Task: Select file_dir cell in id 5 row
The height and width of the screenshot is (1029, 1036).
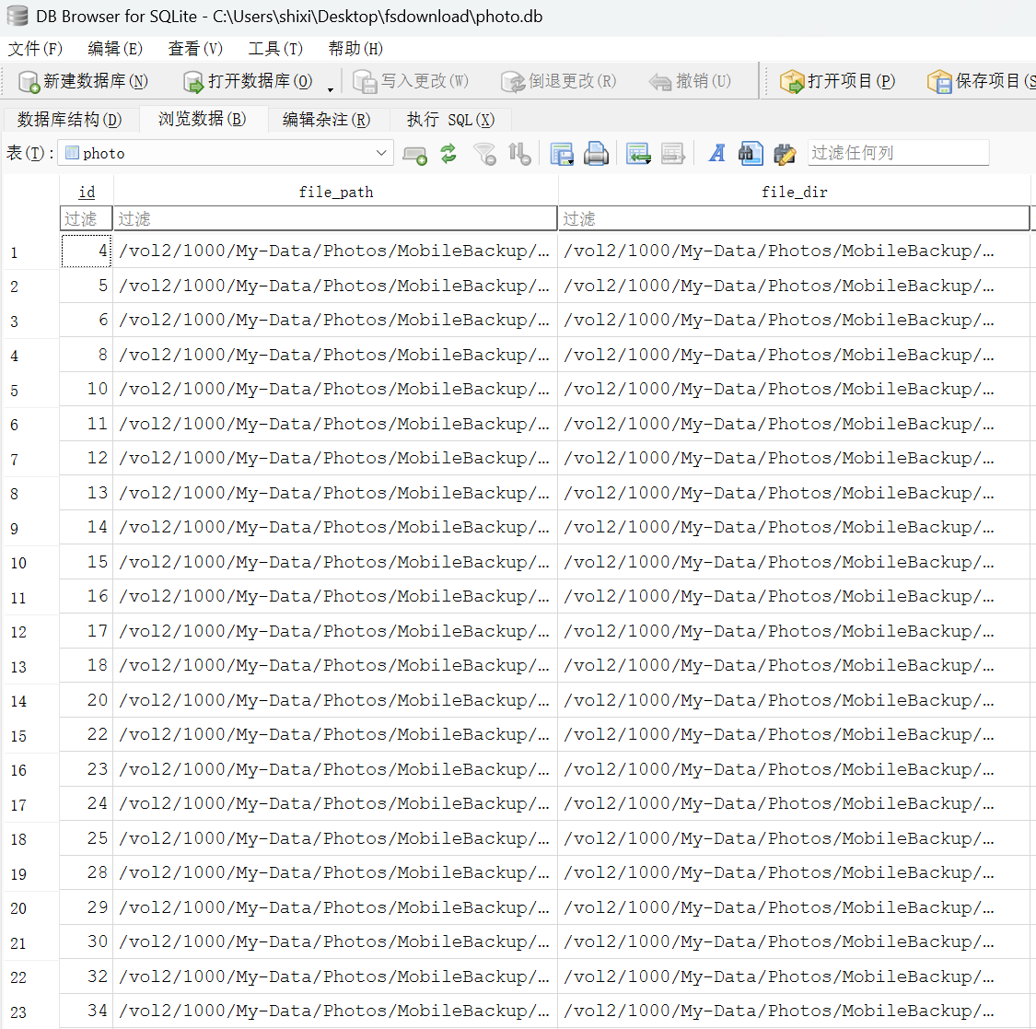Action: pos(794,286)
